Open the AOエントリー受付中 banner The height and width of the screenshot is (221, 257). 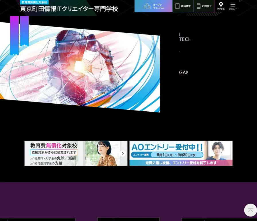(x=181, y=153)
